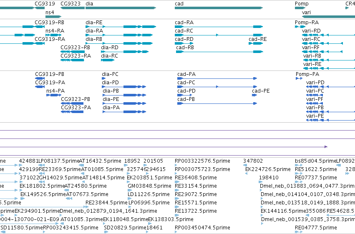Click the EK144116.5prime EST label
Image resolution: width=355 pixels, height=234 pixels.
click(283, 211)
